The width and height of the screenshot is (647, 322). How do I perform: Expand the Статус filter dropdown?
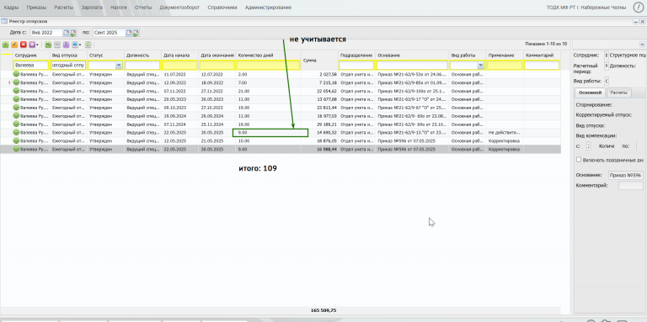click(119, 65)
